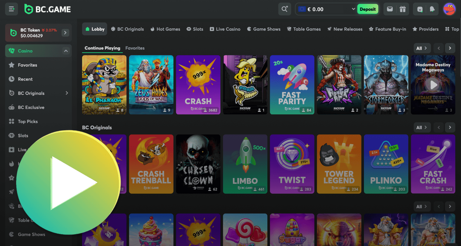This screenshot has height=246, width=461.
Task: Click next arrow in BC Originals row
Action: point(450,127)
